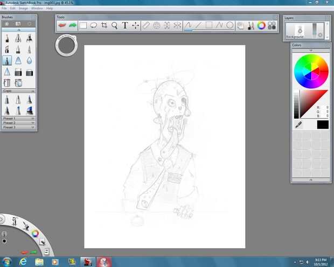Select the Move/Transform tool

pos(135,25)
